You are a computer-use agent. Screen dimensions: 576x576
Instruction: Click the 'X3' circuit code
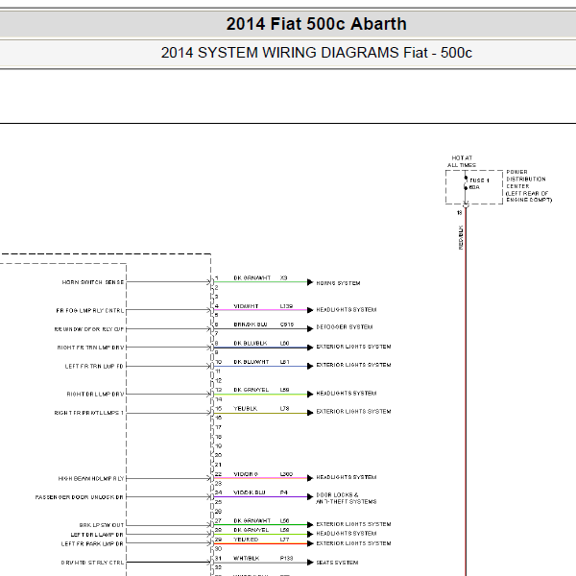(283, 278)
